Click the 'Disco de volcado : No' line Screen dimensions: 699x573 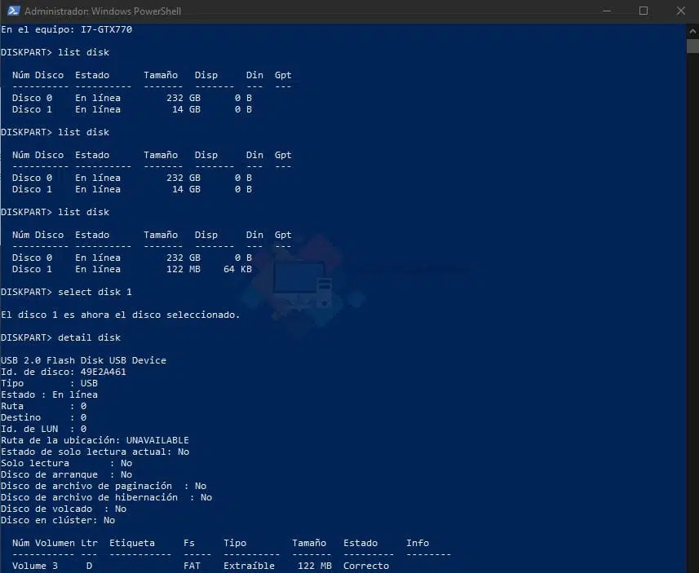click(64, 509)
